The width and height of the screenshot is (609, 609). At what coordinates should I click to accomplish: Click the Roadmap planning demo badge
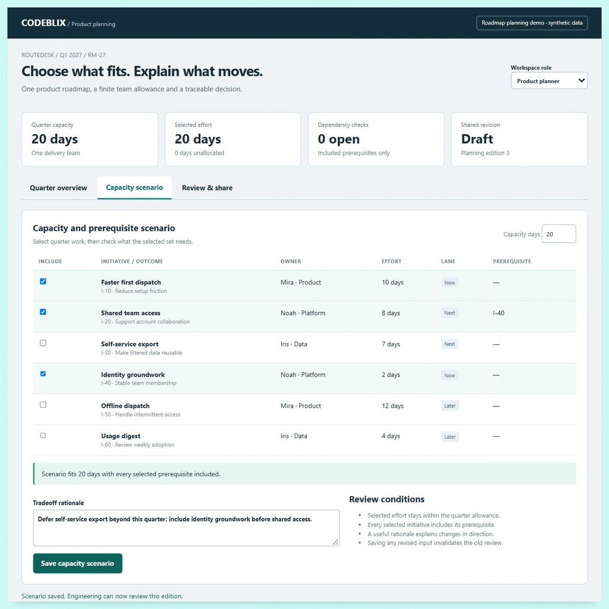(532, 23)
